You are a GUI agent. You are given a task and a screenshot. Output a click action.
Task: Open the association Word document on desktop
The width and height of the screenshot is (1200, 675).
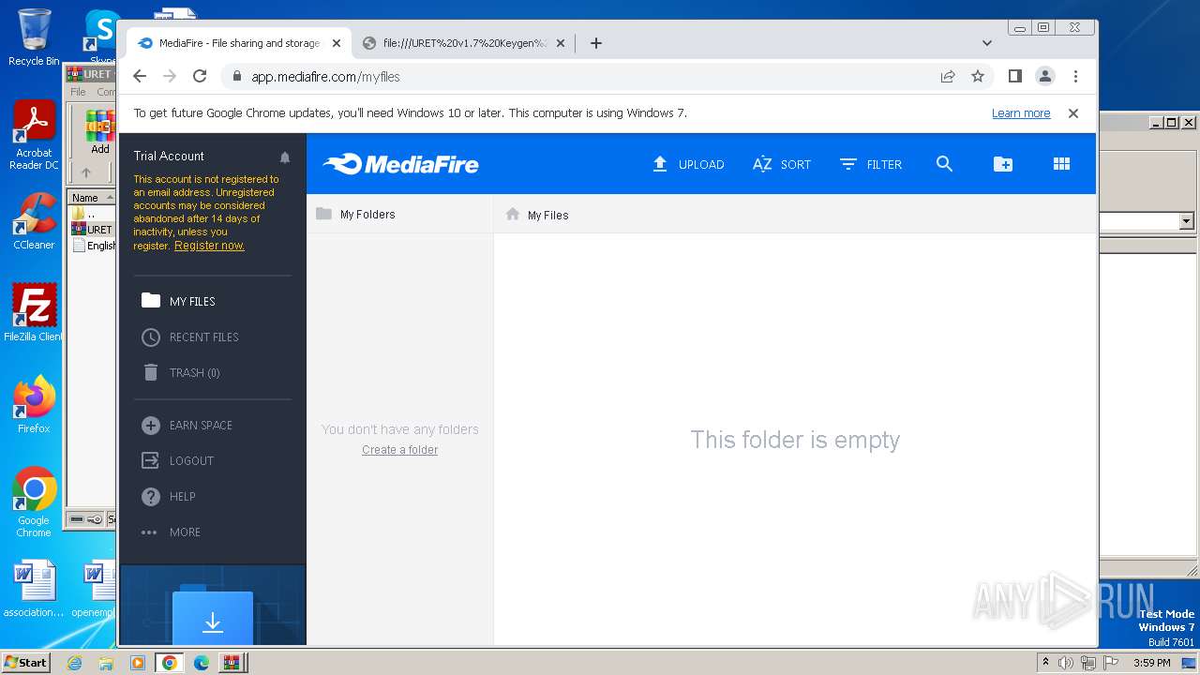pyautogui.click(x=34, y=590)
